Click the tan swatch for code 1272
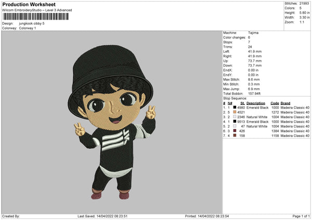The image size is (312, 220). coord(235,112)
